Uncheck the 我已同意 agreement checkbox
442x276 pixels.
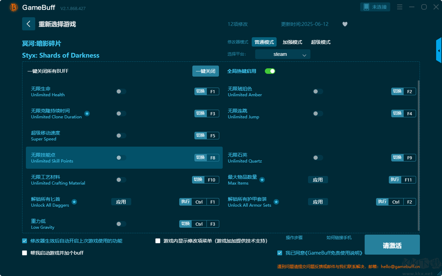[280, 253]
